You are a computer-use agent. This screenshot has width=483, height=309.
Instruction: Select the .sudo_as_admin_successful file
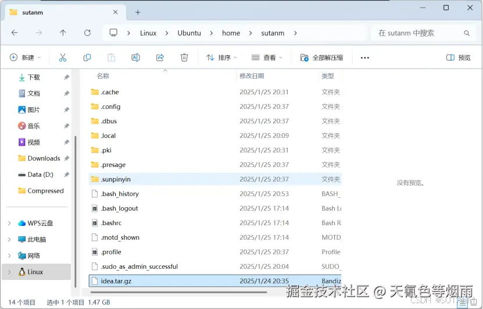(215, 267)
